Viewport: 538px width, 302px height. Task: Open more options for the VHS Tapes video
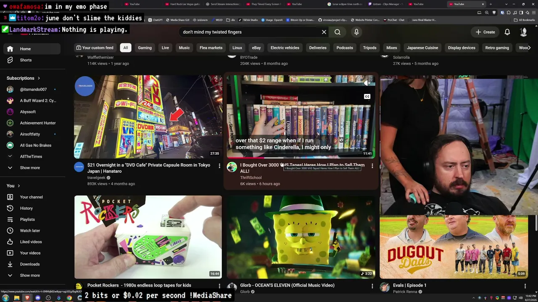(x=372, y=166)
